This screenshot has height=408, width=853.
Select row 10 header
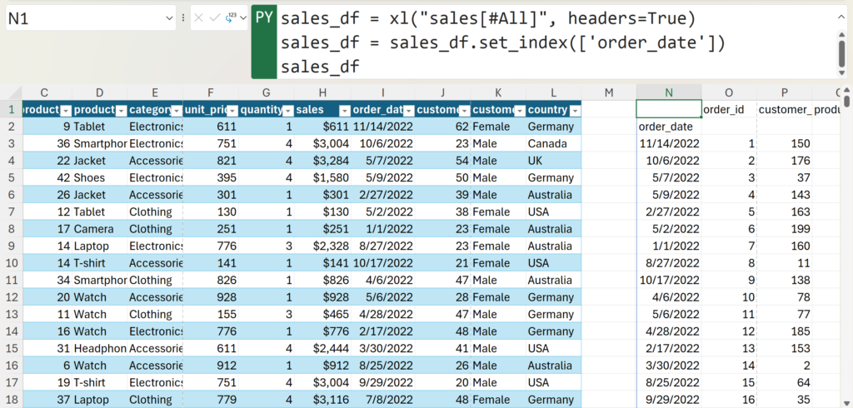coord(10,263)
